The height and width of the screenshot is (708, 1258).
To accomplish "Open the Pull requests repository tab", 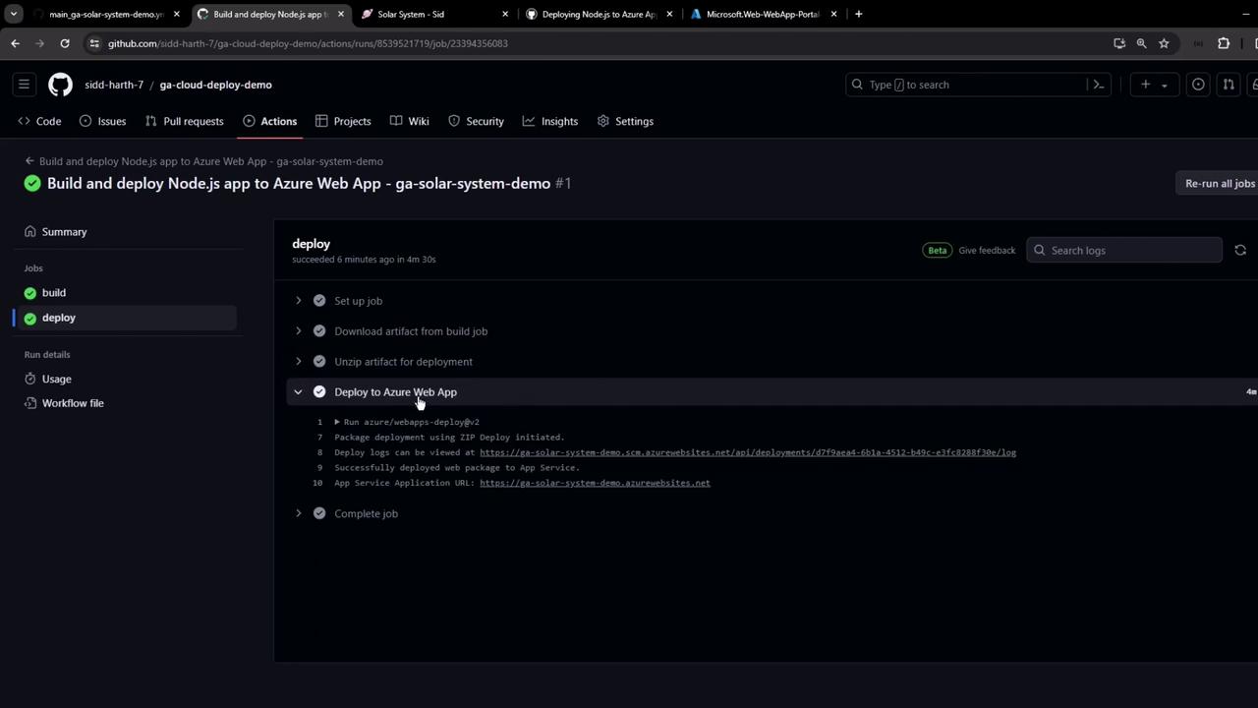I will pos(184,121).
